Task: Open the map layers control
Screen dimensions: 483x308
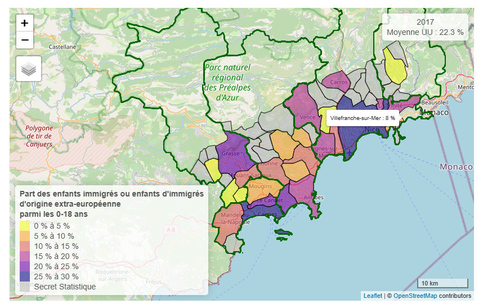Action: click(x=29, y=69)
